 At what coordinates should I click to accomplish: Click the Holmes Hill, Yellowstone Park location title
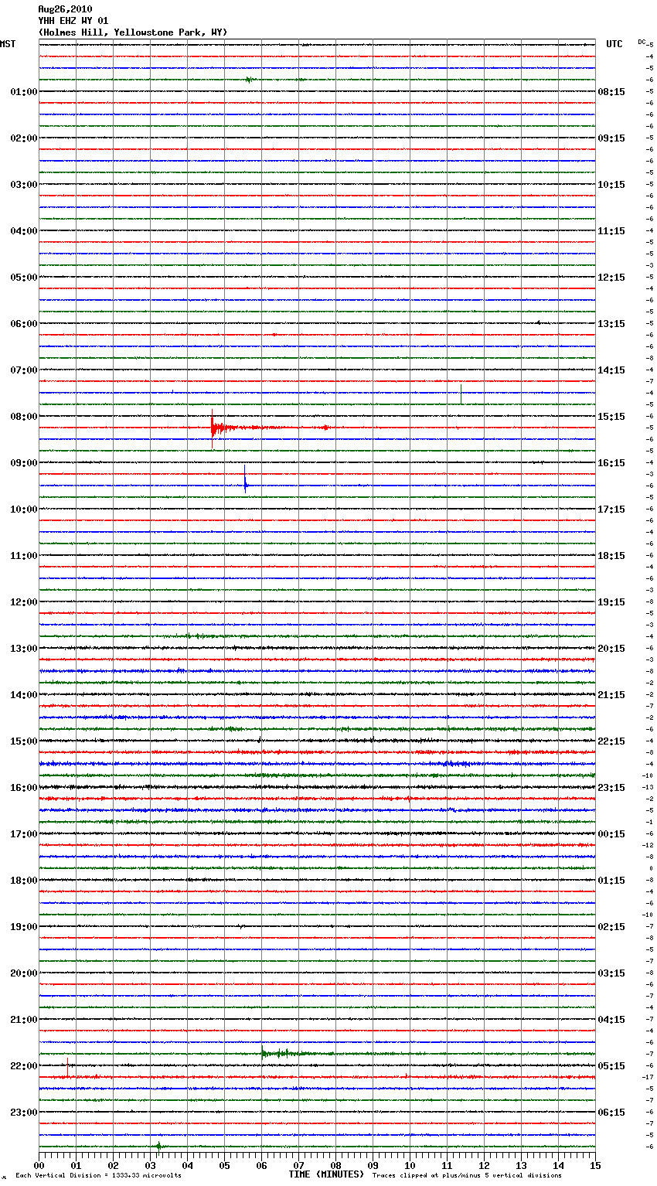133,32
